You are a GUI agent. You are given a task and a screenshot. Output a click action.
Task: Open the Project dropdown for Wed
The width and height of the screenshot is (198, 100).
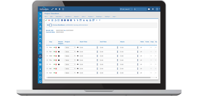point(70,56)
